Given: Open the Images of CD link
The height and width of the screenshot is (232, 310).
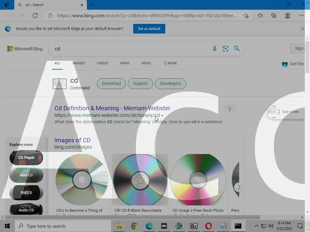Looking at the screenshot, I should pyautogui.click(x=72, y=140).
